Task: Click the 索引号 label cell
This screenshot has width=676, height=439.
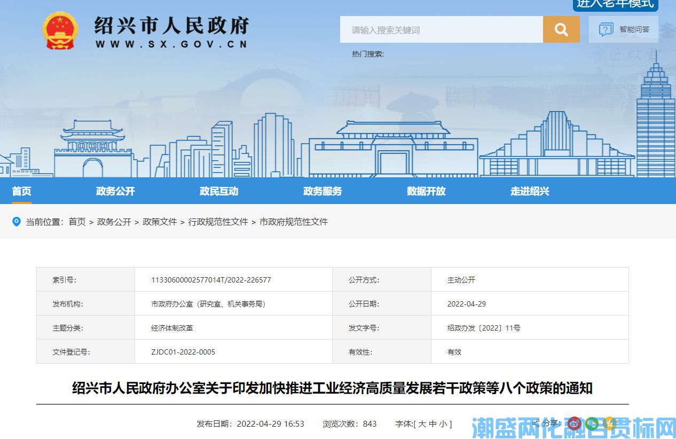Action: coord(85,279)
